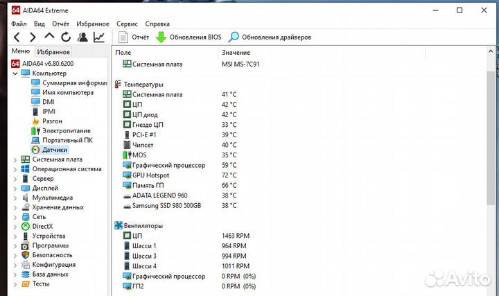Switch to the Избранное sidebar tab

53,52
